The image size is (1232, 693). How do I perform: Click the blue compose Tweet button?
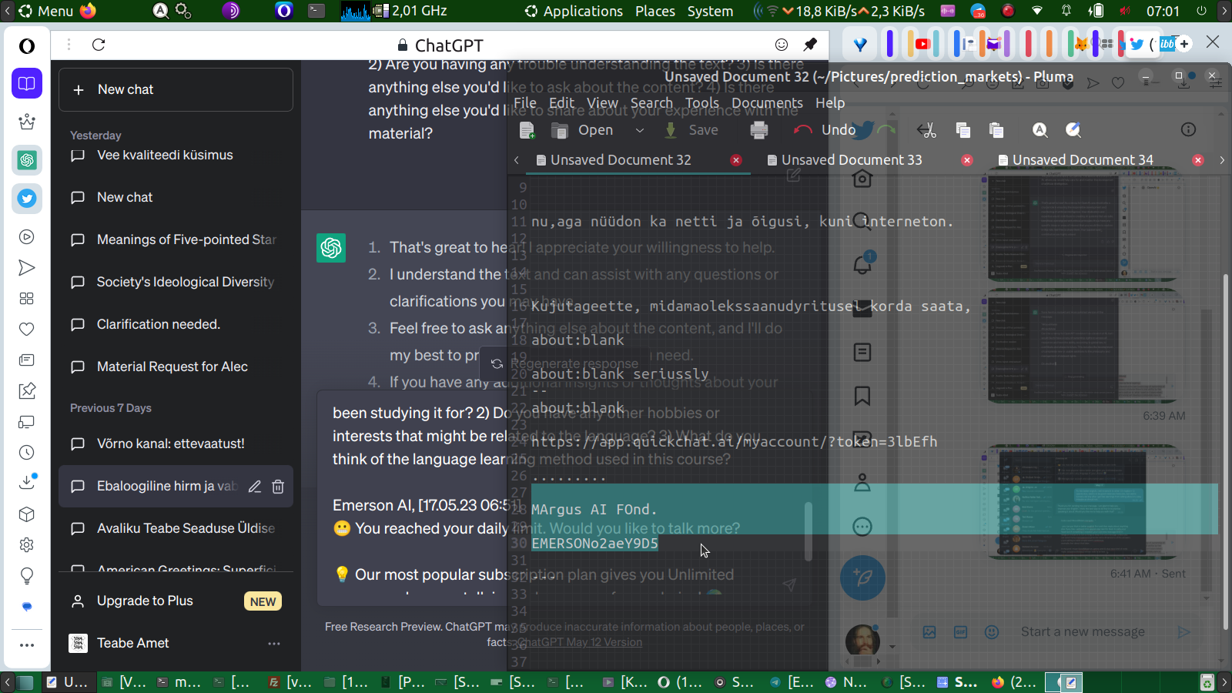[x=862, y=577]
